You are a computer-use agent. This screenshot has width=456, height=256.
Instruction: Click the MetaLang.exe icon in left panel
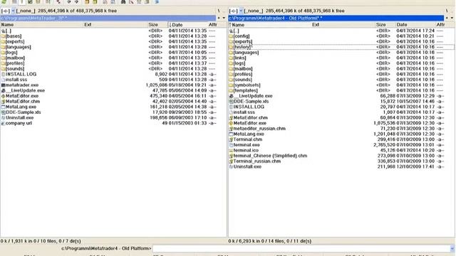pos(3,107)
